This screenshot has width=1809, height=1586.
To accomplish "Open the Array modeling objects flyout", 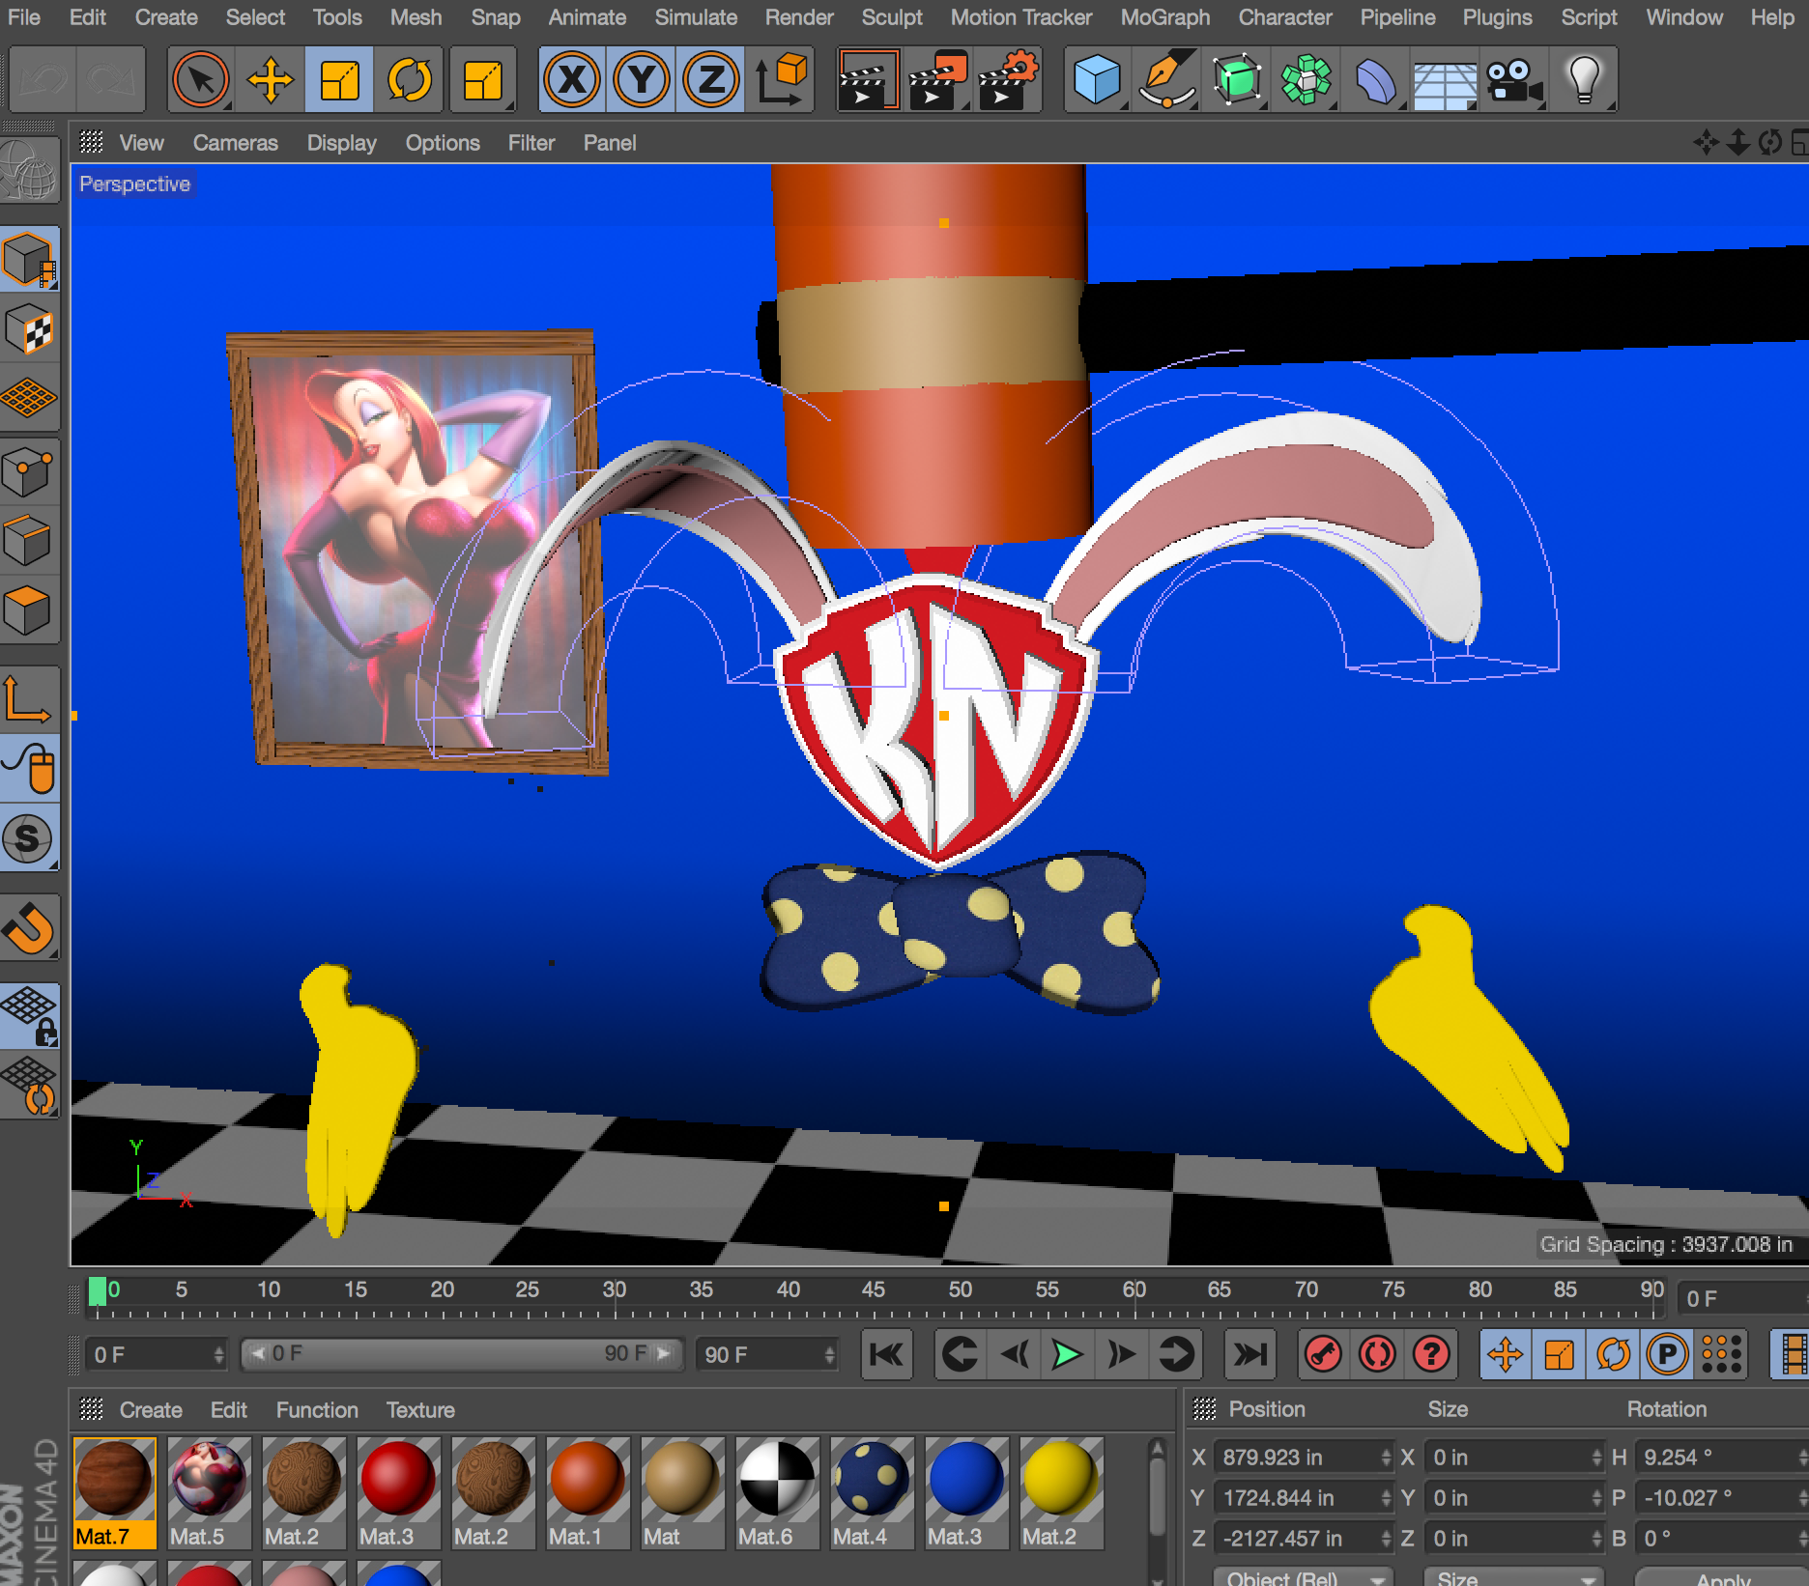I will 1306,79.
